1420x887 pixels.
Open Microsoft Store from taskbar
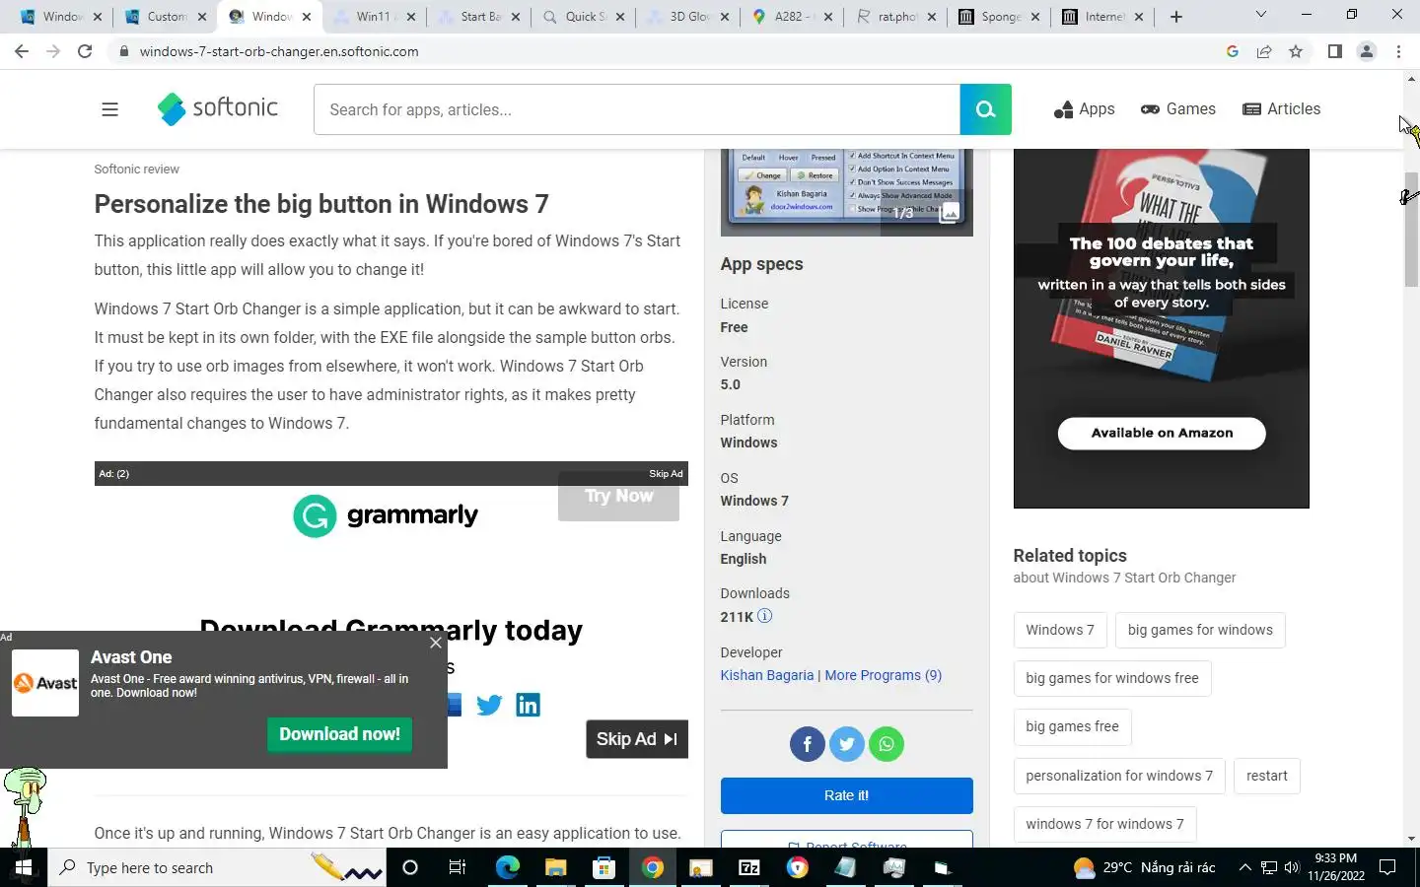(x=603, y=867)
